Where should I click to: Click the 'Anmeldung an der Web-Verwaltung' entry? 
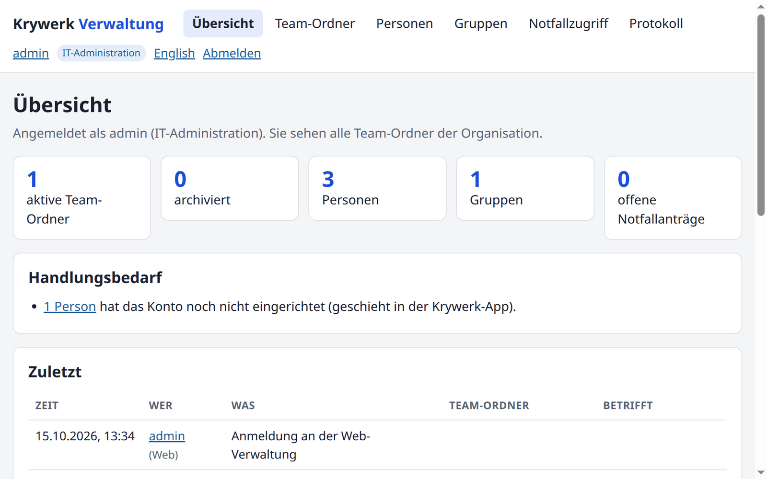tap(301, 445)
